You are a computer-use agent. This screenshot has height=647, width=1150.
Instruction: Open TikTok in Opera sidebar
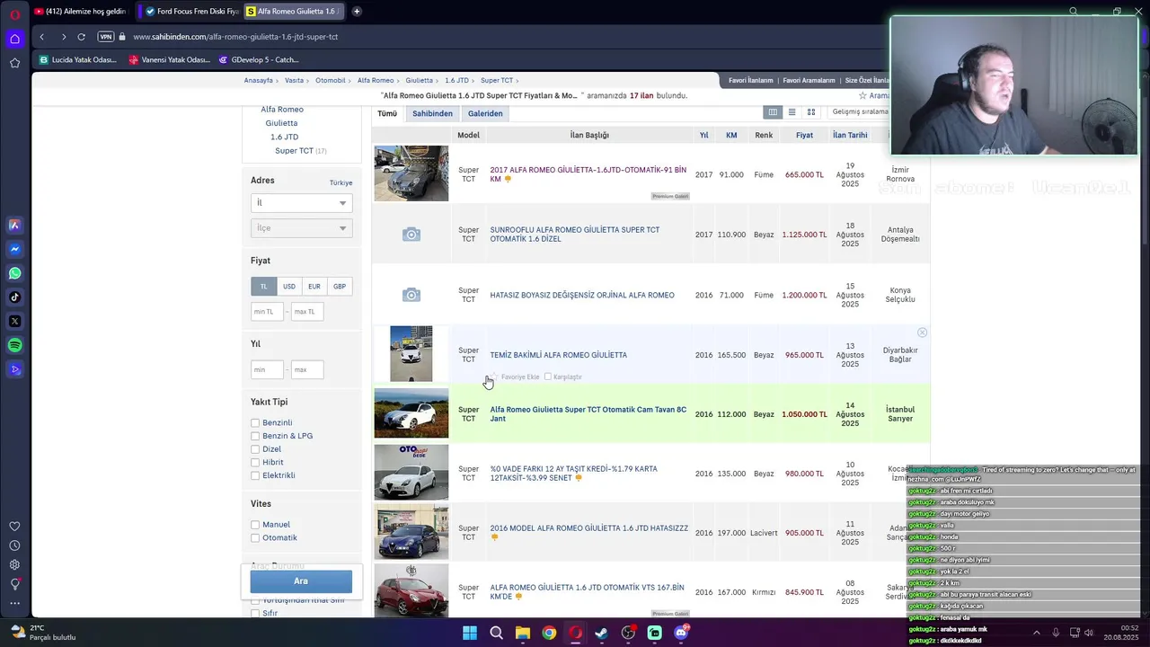pos(14,297)
